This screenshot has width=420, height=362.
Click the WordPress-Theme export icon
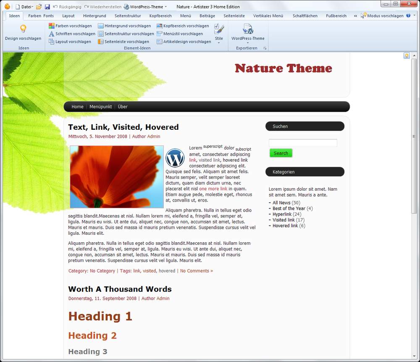(248, 29)
